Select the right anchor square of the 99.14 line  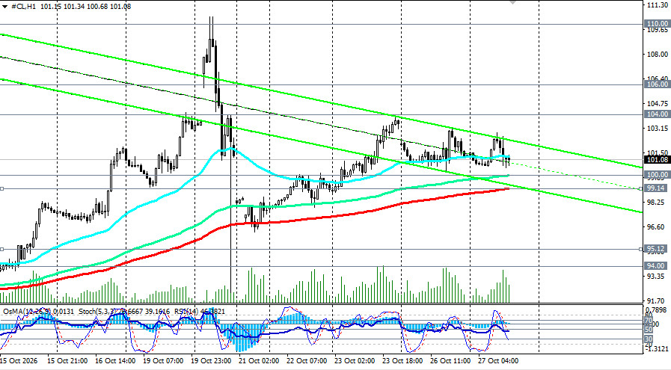(x=640, y=188)
